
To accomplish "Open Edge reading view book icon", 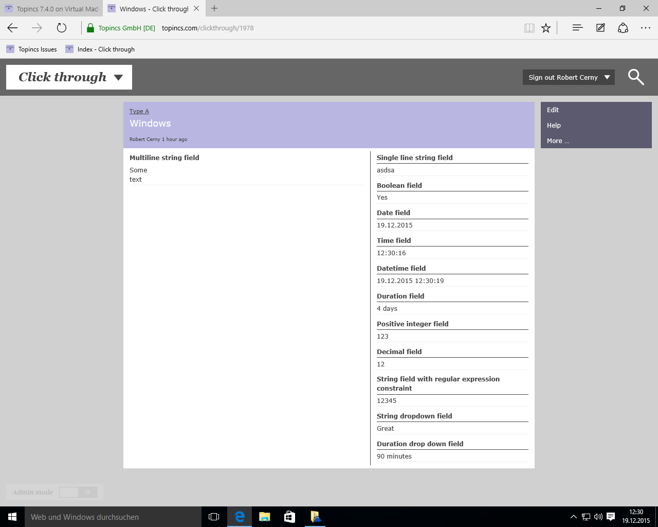I will (529, 28).
